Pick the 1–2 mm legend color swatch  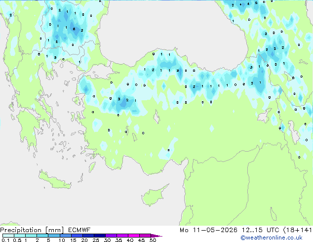tap(31, 236)
